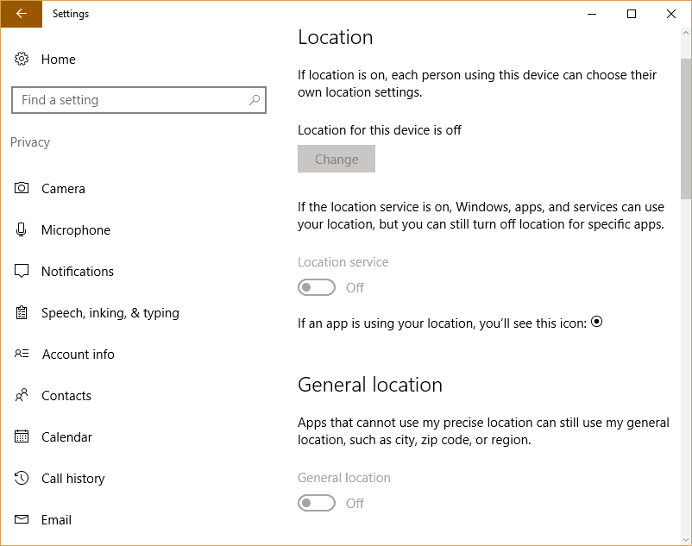The image size is (692, 546).
Task: Toggle the Location service switch
Action: pyautogui.click(x=317, y=287)
